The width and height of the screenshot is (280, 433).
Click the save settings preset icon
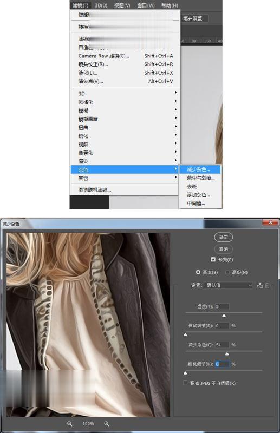(x=260, y=285)
